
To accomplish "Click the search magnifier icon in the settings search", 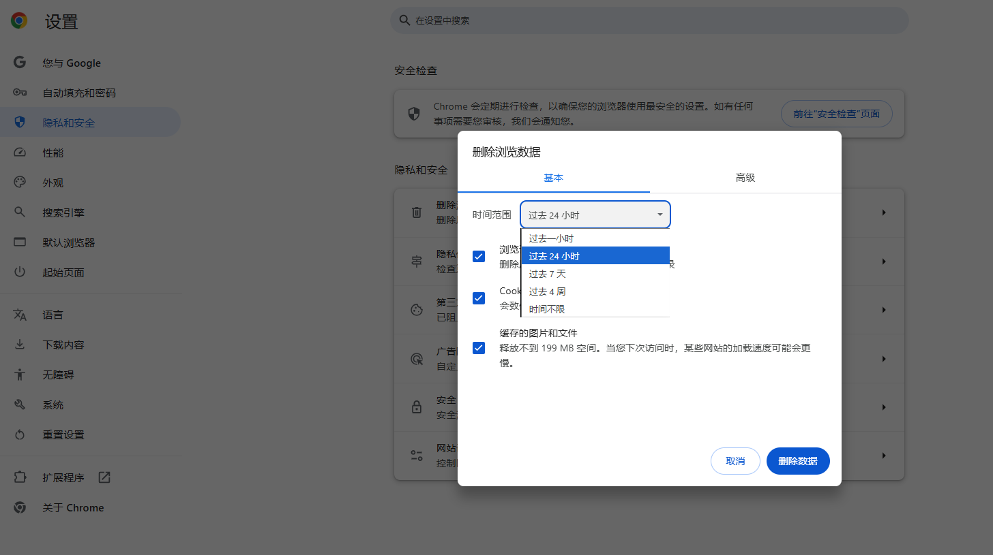I will [404, 20].
